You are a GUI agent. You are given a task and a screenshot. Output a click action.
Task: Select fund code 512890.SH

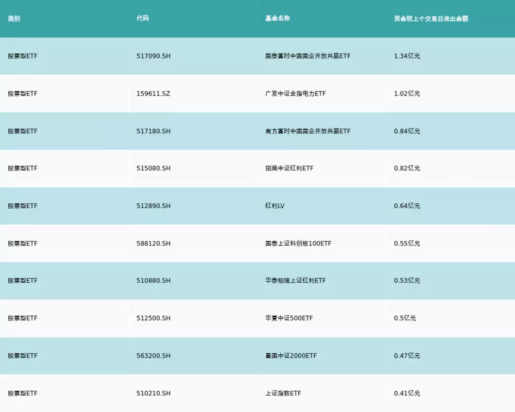tap(153, 206)
